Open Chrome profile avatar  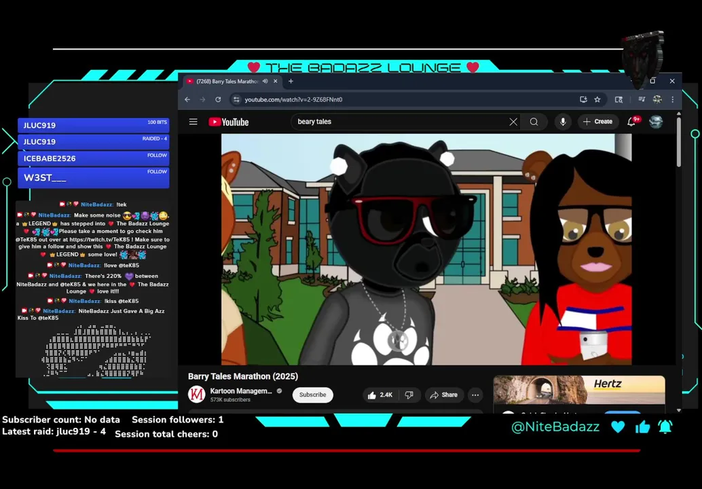tap(657, 99)
